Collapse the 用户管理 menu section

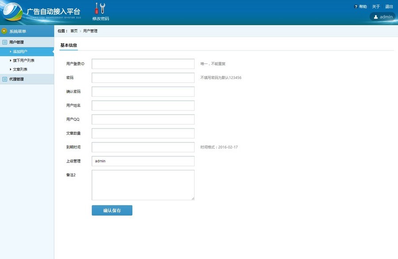click(x=27, y=42)
